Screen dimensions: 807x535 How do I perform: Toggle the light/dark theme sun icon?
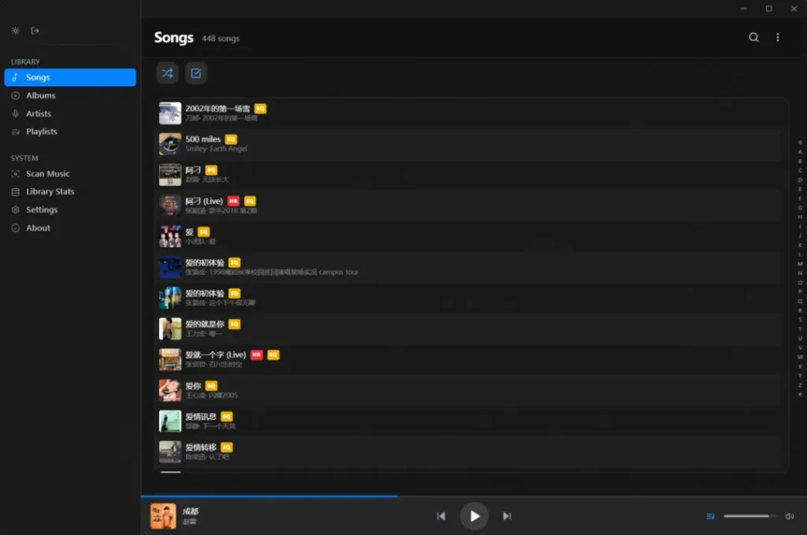point(15,31)
